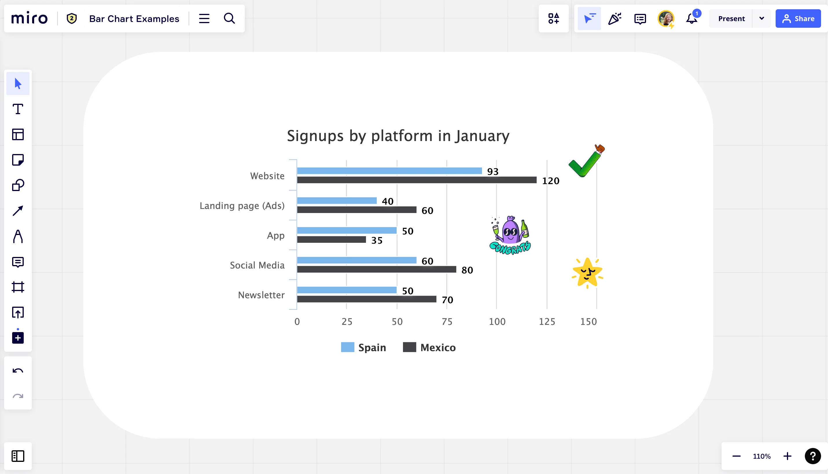Click the Share button
The width and height of the screenshot is (828, 474).
tap(798, 18)
